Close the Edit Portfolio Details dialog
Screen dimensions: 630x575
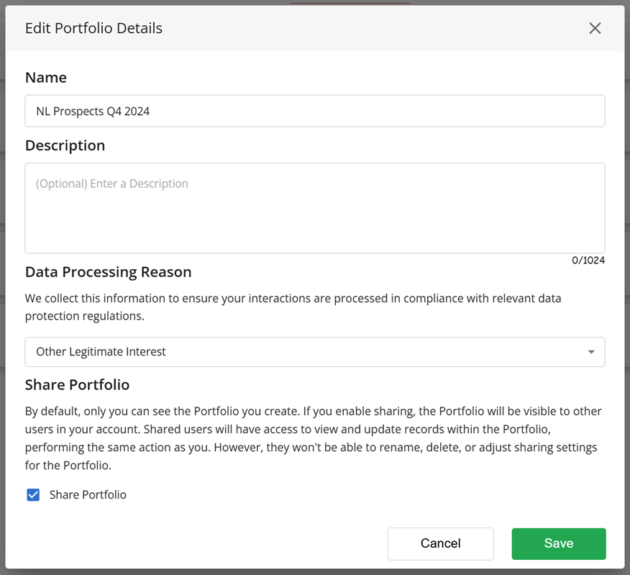pos(595,28)
